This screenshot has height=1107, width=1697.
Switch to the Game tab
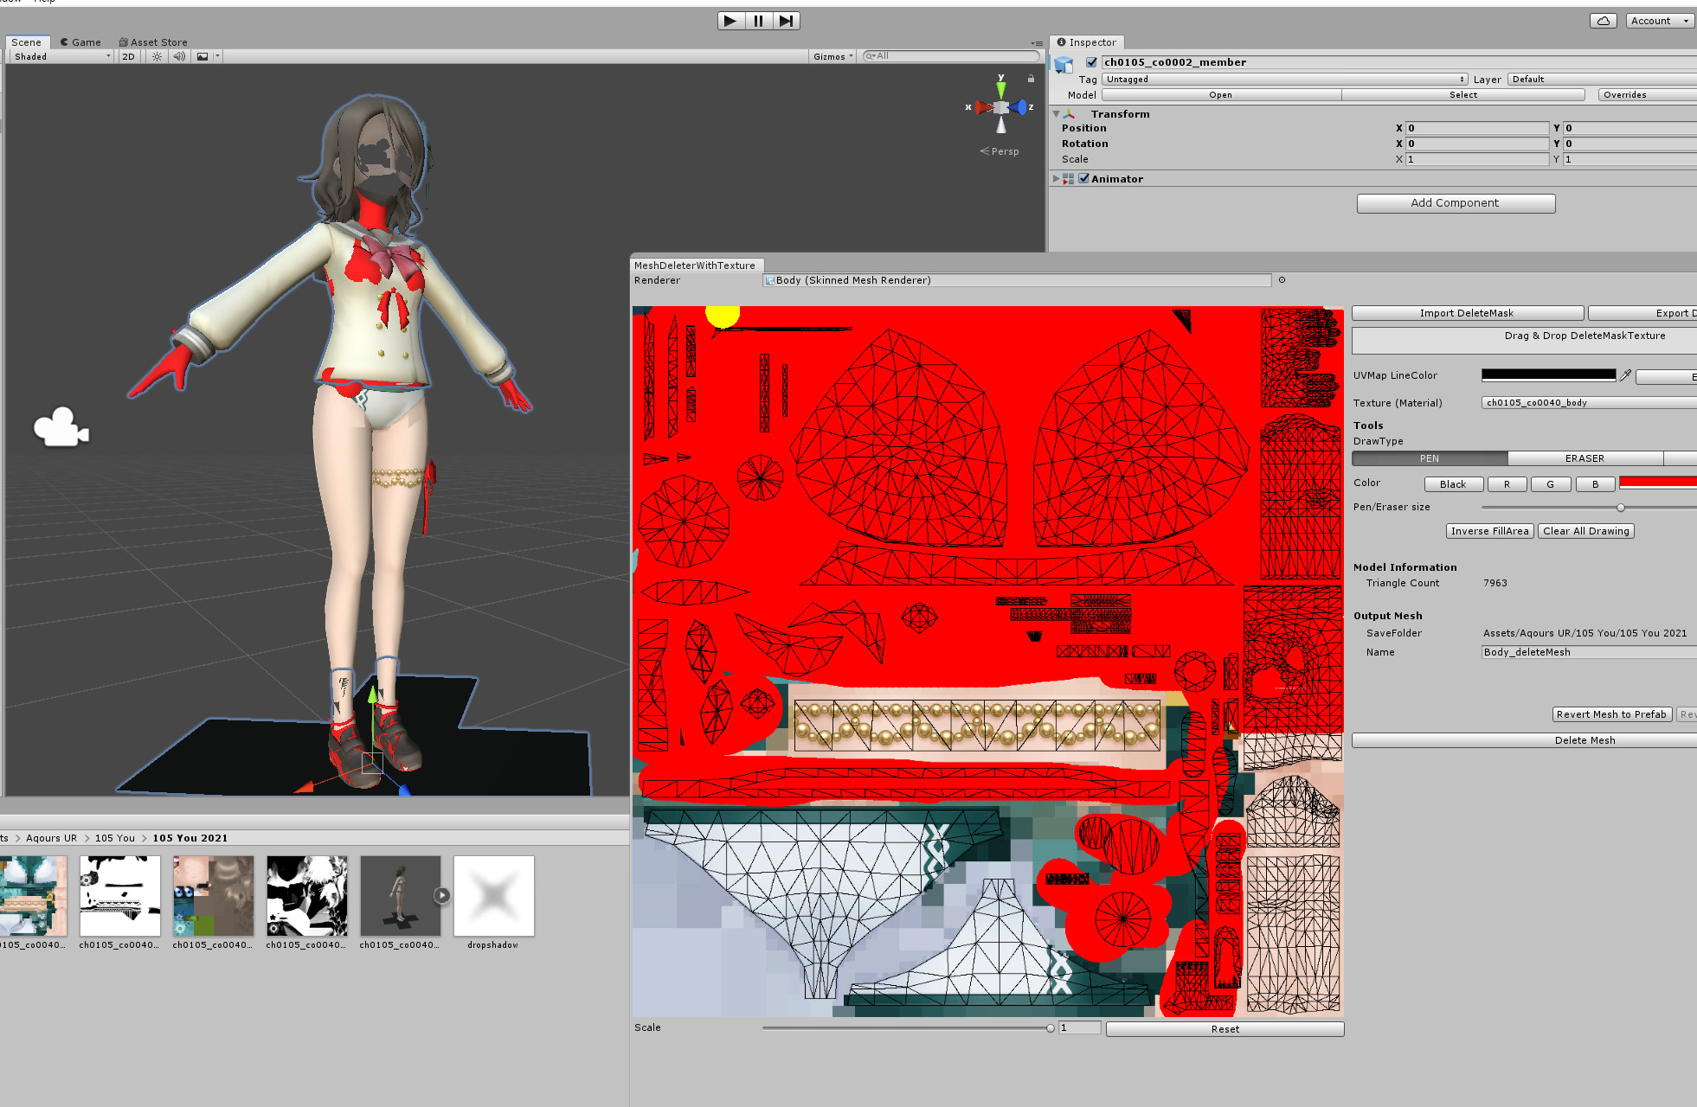coord(80,42)
